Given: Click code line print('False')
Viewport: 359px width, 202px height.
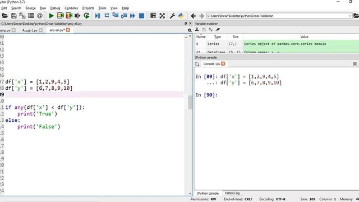Looking at the screenshot, I should point(39,127).
